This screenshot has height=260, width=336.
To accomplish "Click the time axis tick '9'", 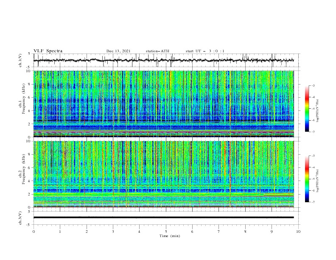I will click(x=272, y=232).
